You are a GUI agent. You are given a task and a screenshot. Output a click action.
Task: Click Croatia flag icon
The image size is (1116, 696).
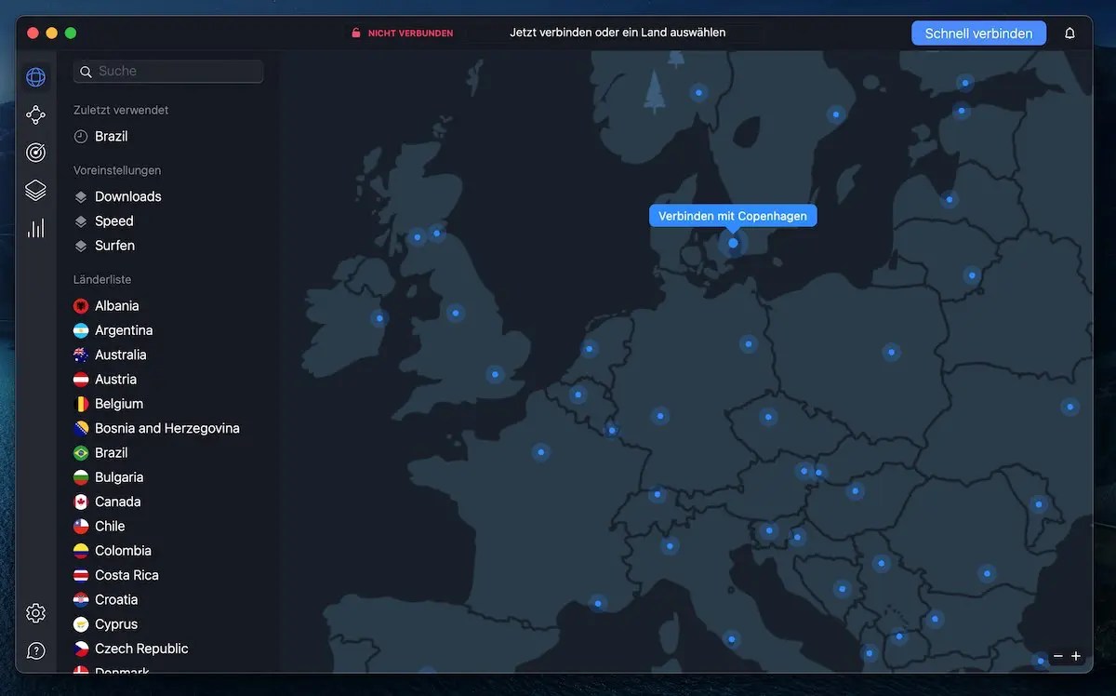click(81, 599)
